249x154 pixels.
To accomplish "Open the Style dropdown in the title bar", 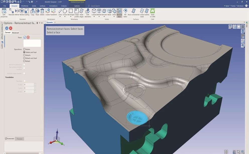I will tap(227, 6).
